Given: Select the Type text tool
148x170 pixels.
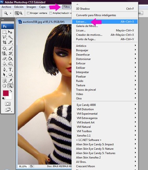Looking at the screenshot, I should (10, 69).
